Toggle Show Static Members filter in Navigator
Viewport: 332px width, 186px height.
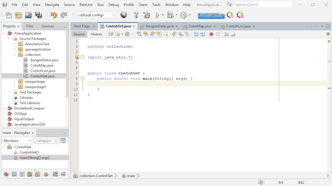(x=22, y=174)
